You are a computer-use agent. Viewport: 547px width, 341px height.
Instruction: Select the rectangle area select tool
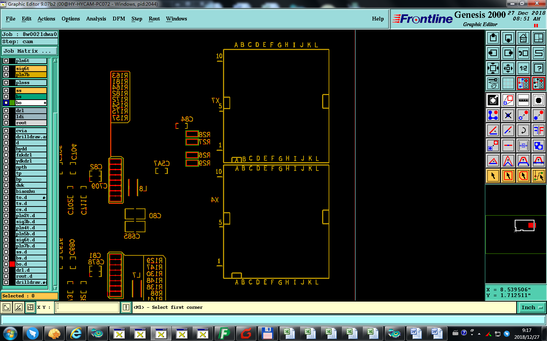pos(508,176)
